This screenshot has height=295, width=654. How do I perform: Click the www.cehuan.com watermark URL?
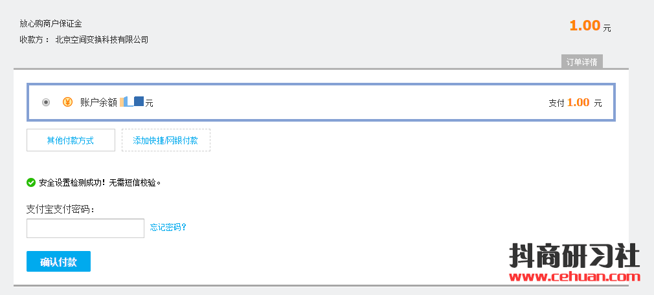pos(574,278)
